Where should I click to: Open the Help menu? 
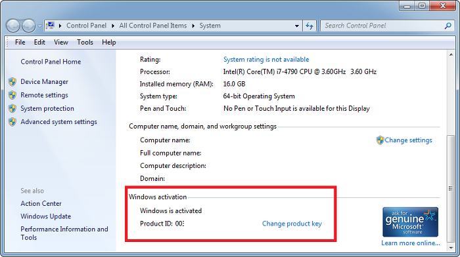[109, 43]
